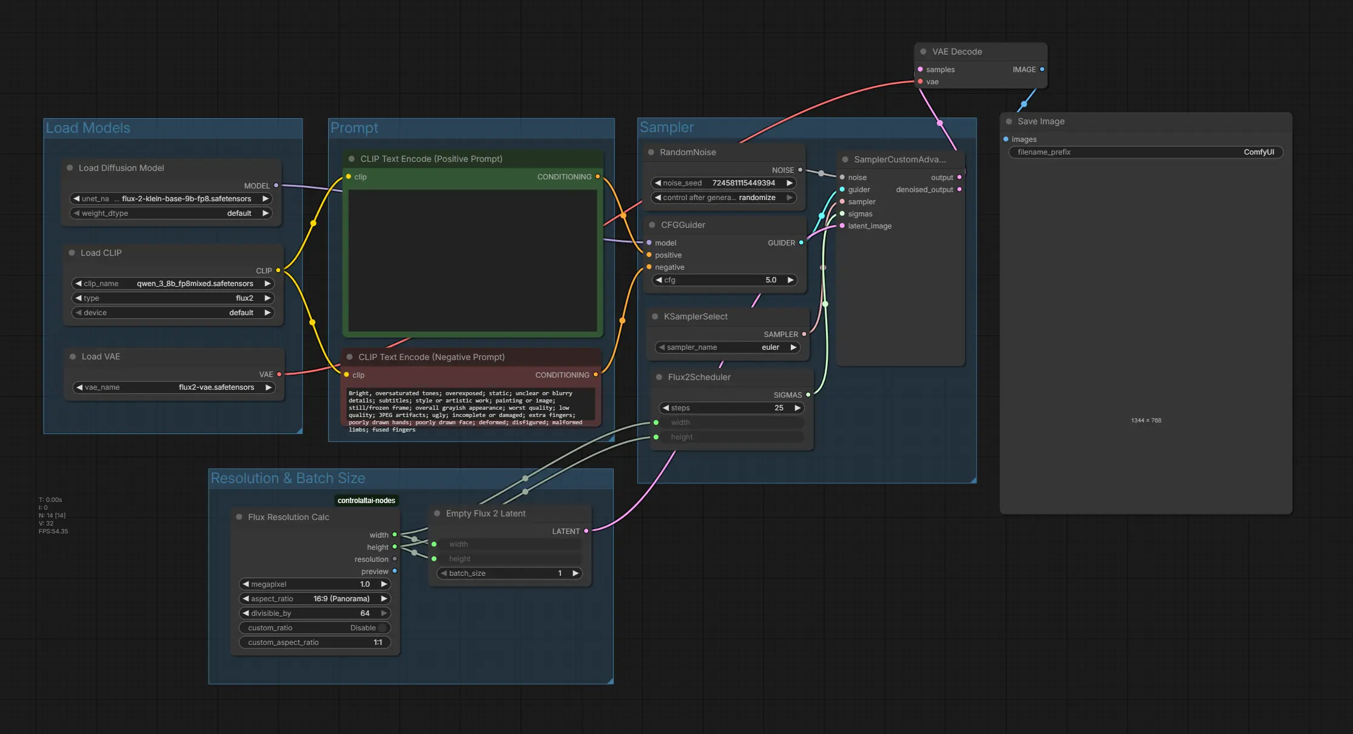Toggle the custom_ratio Disable switch

click(381, 628)
